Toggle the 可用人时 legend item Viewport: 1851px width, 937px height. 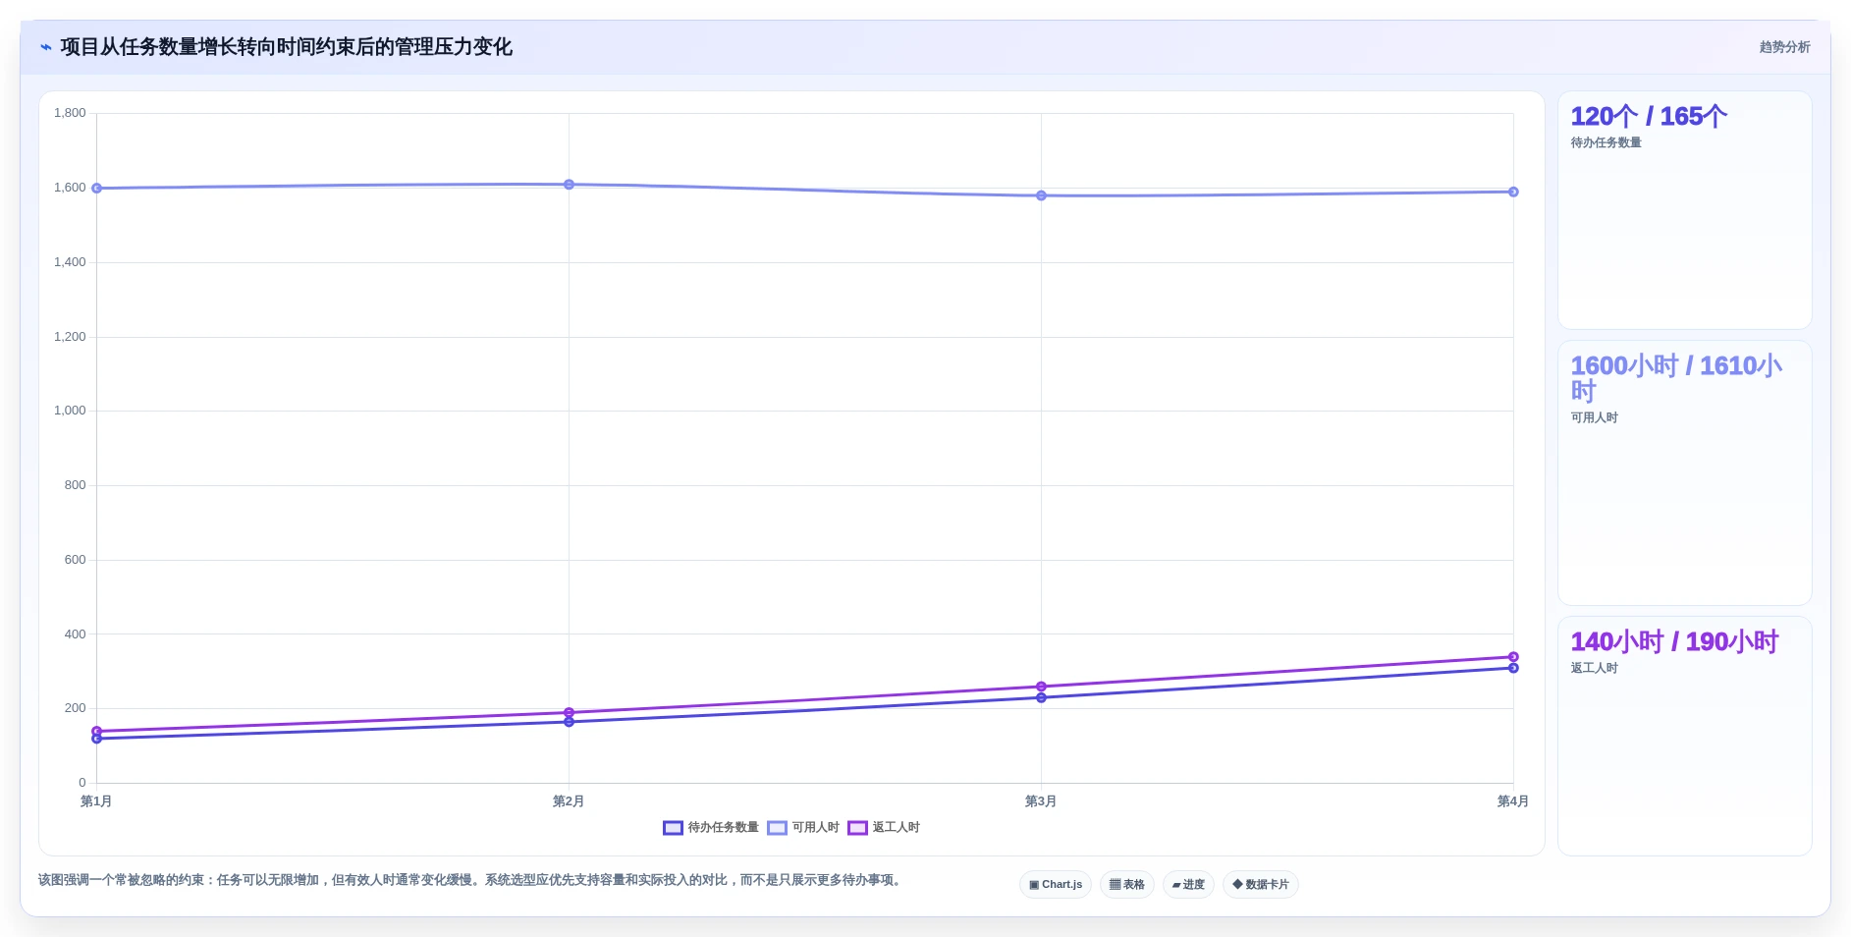coord(803,827)
